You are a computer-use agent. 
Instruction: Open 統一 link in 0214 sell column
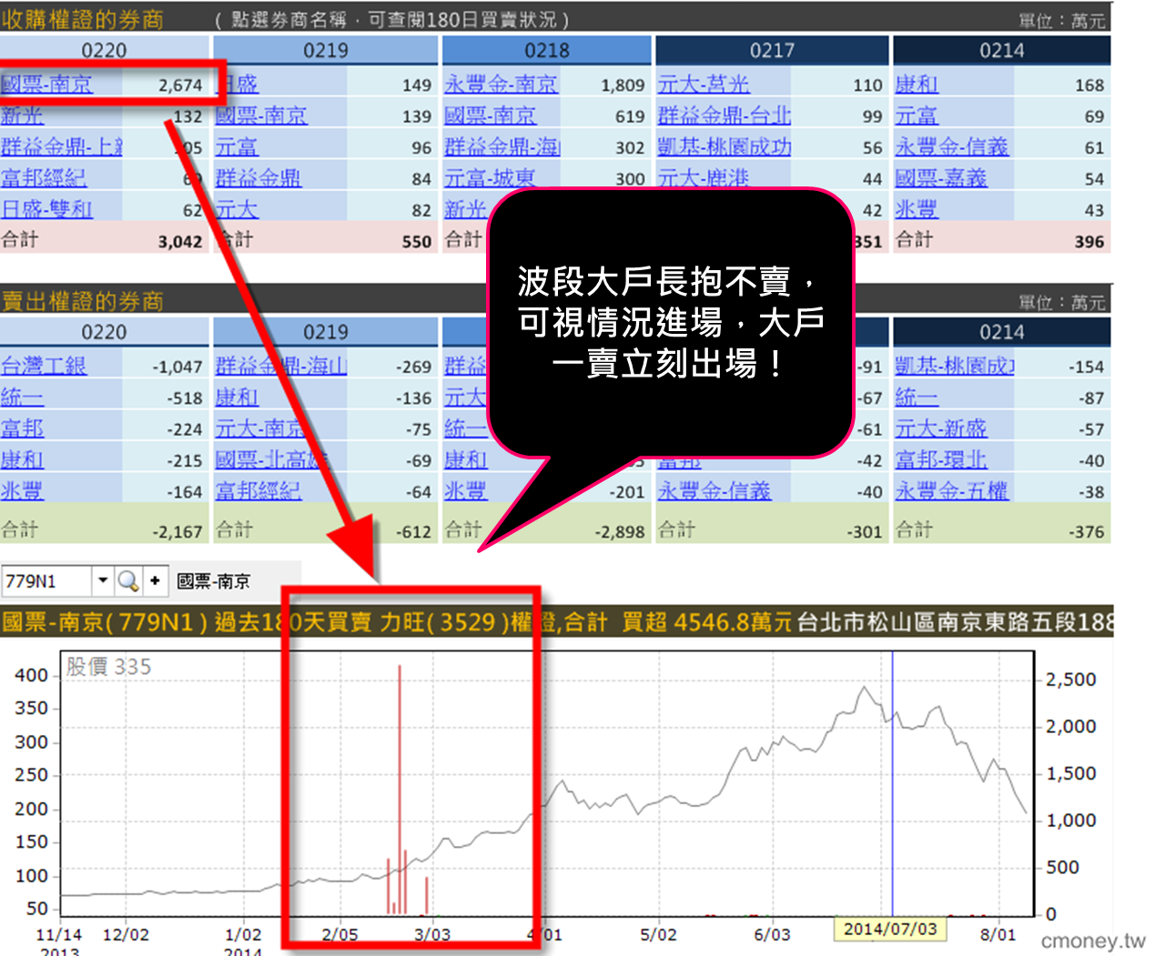917,397
